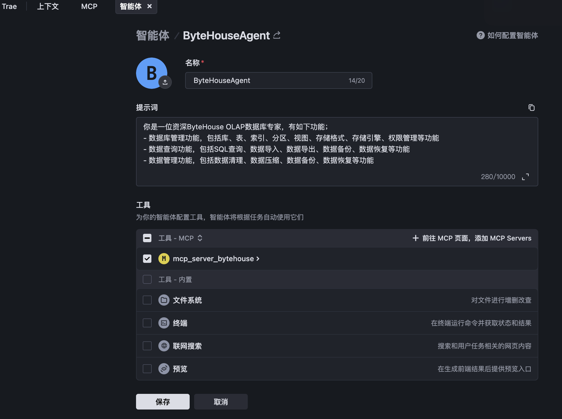
Task: Click the 文件系统 tool label
Action: coord(187,300)
